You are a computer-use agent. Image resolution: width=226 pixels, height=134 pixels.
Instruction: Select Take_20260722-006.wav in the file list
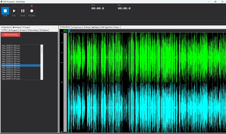pyautogui.click(x=21, y=63)
